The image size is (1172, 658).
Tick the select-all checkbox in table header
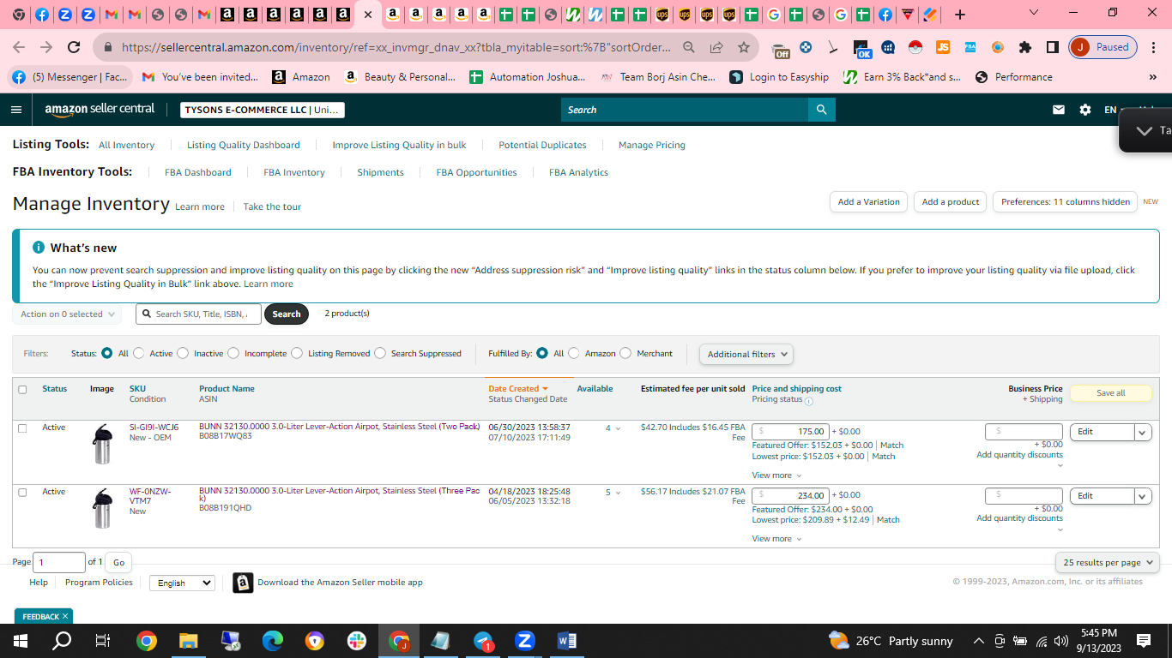pos(22,389)
